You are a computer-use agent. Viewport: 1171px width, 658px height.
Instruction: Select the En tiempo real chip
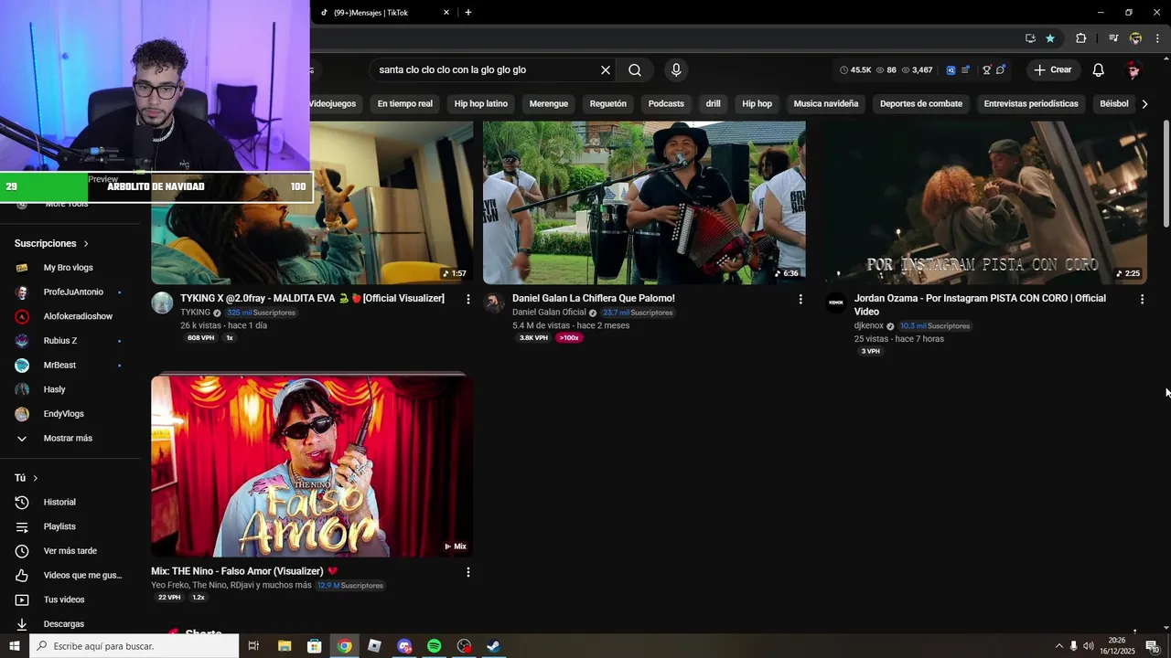[x=404, y=104]
